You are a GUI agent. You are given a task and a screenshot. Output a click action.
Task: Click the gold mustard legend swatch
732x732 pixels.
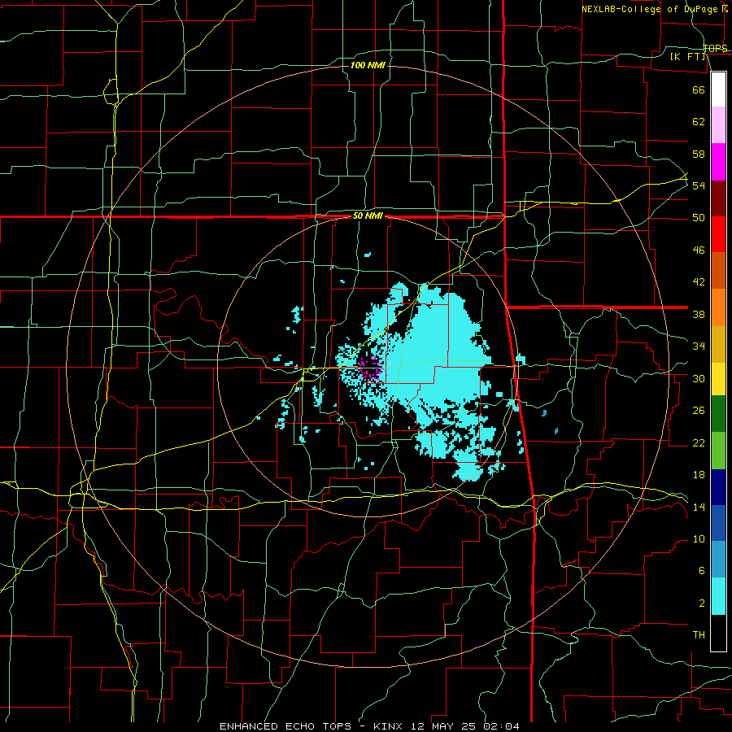718,344
